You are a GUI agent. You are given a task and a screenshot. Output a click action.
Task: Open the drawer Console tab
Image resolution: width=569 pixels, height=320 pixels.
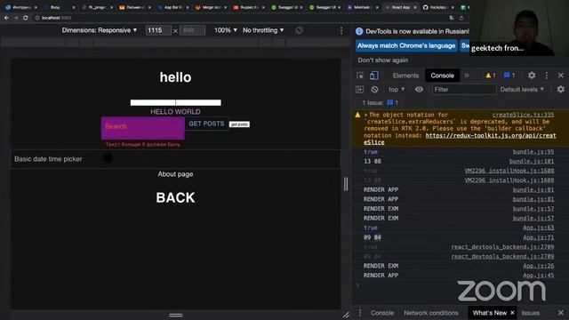(382, 313)
